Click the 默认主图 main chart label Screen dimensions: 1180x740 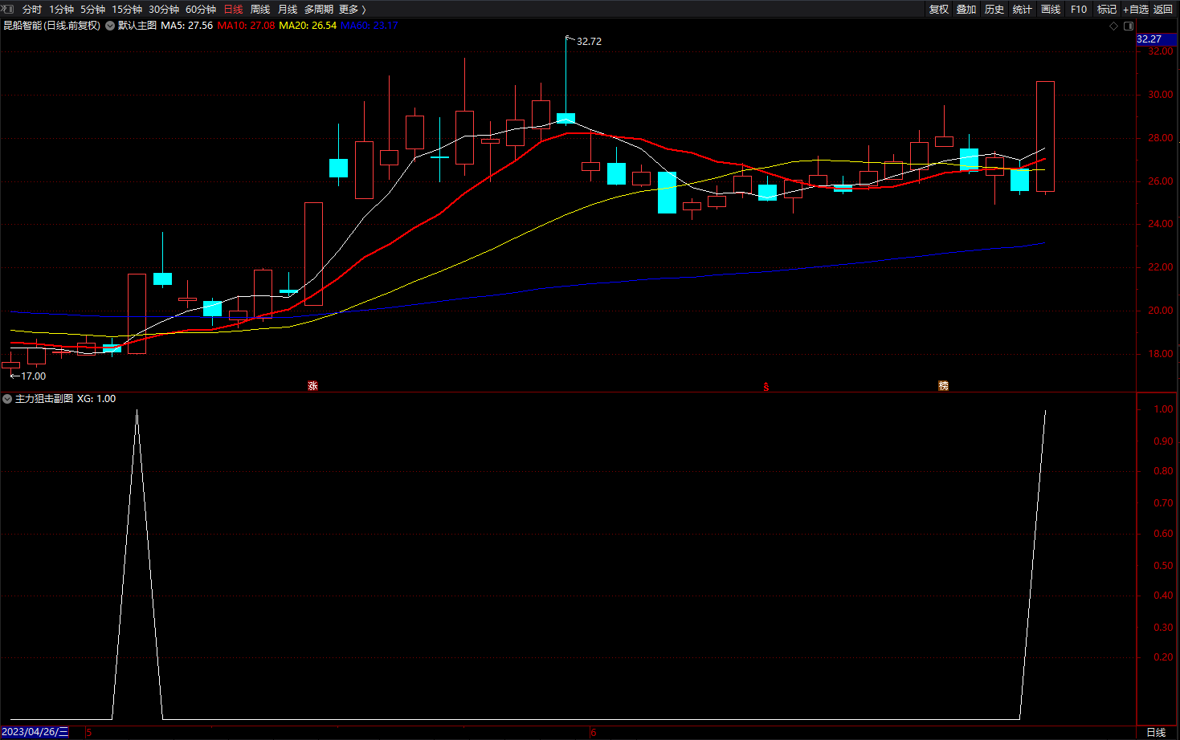coord(137,26)
